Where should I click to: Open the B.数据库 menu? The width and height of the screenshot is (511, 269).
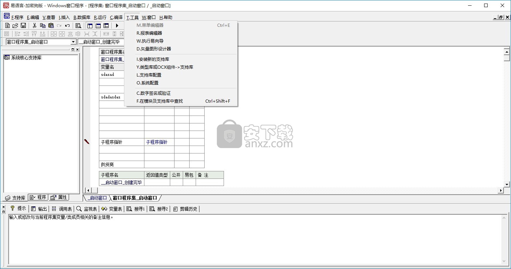tap(82, 17)
